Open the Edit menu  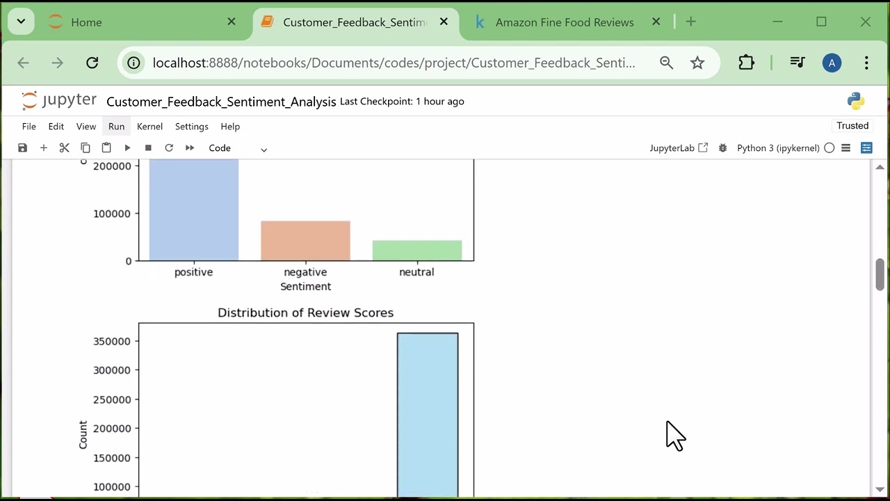(x=56, y=126)
